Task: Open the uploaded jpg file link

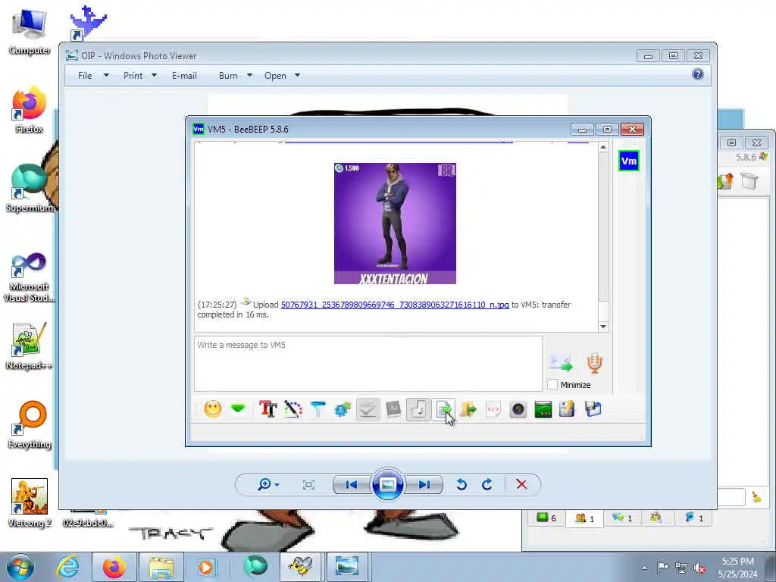Action: click(x=395, y=305)
